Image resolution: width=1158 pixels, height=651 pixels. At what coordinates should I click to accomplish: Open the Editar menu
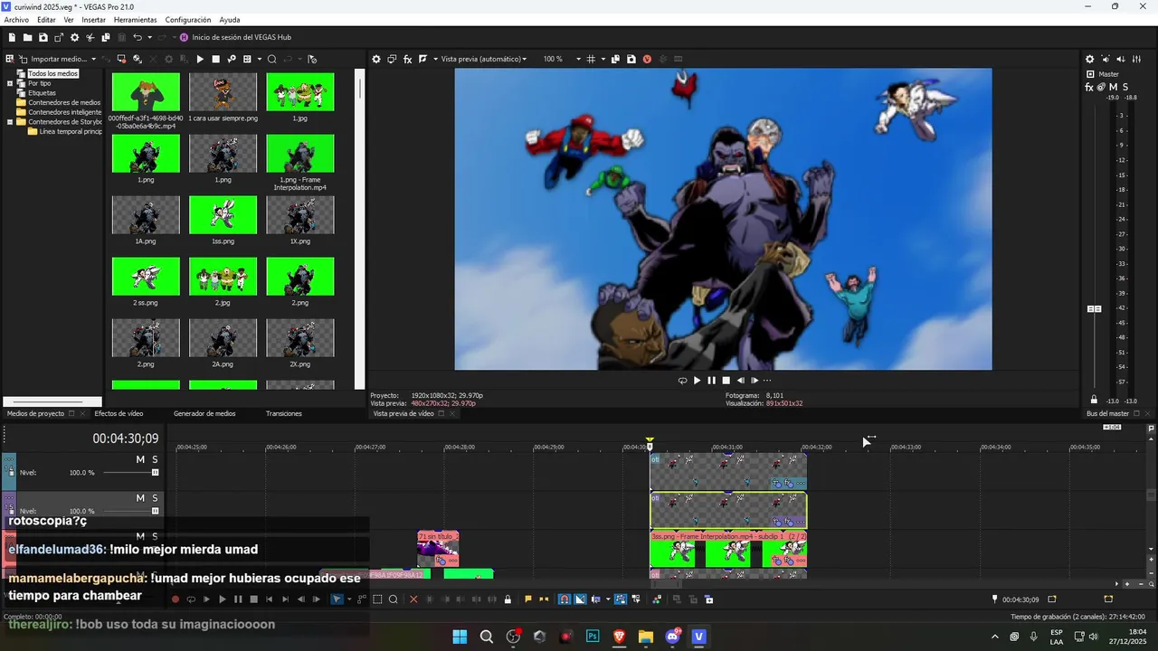click(46, 20)
